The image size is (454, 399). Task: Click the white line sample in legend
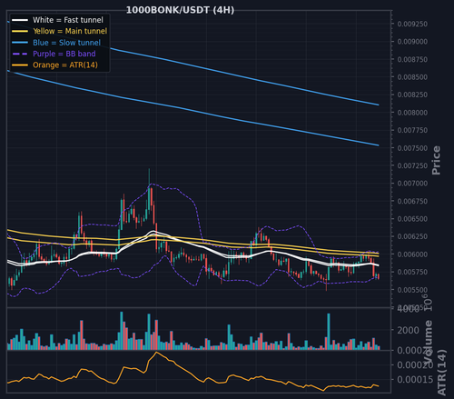pos(20,20)
